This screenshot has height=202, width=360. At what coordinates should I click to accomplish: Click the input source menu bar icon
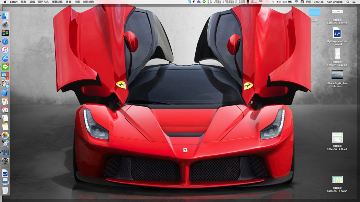click(x=302, y=2)
